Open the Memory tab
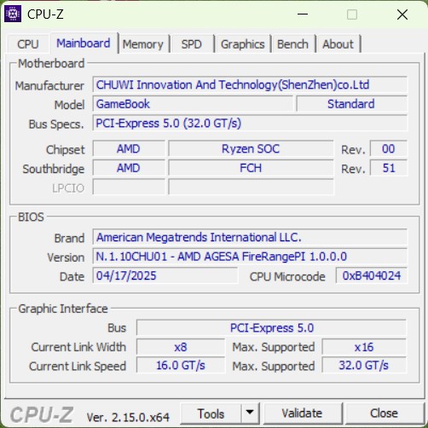Screen dimensions: 428x428 (x=143, y=44)
